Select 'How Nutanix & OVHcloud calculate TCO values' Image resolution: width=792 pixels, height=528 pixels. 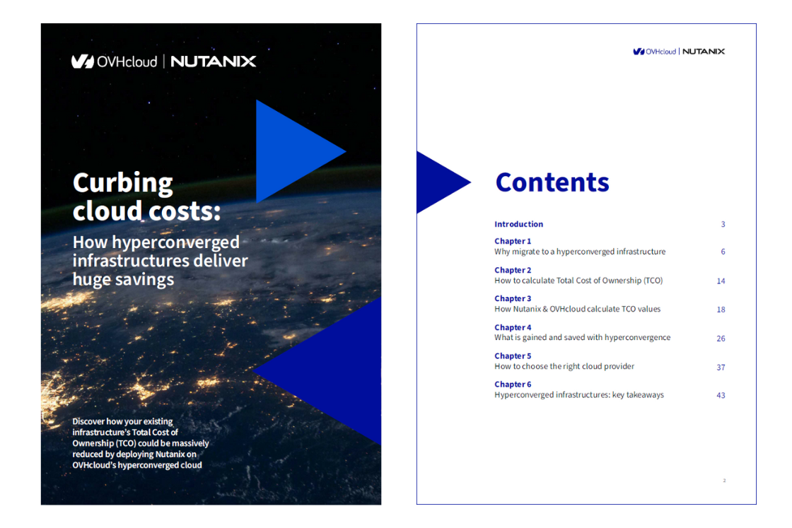click(x=577, y=309)
